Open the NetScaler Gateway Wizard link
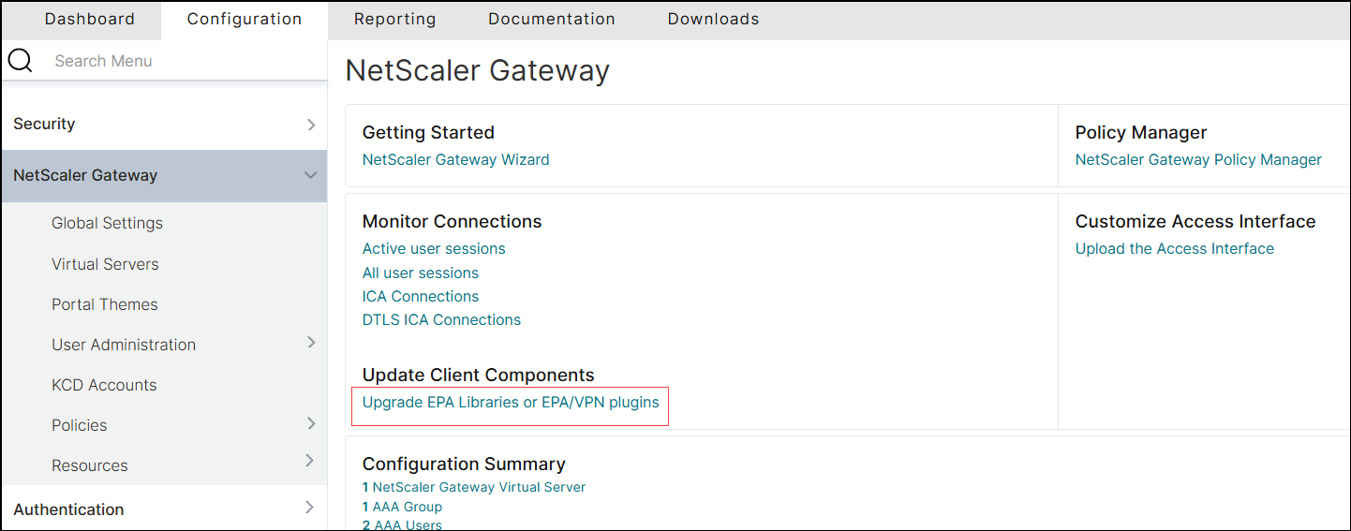Viewport: 1351px width, 531px height. point(456,159)
